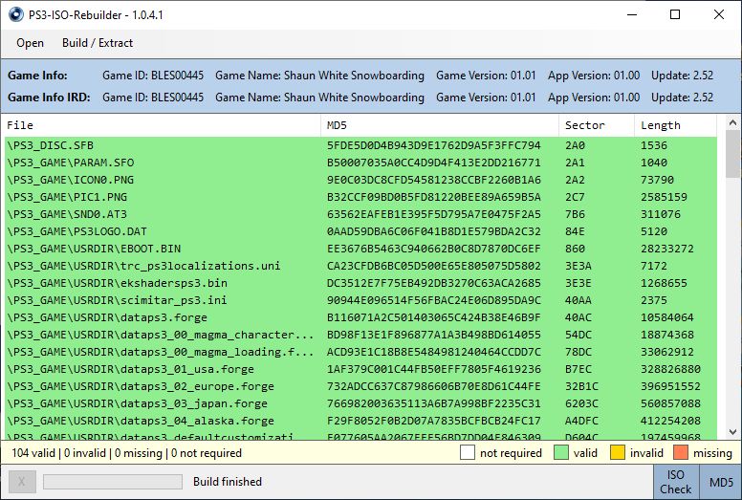Click the white not required swatch
Viewport: 742px width, 500px height.
(469, 453)
